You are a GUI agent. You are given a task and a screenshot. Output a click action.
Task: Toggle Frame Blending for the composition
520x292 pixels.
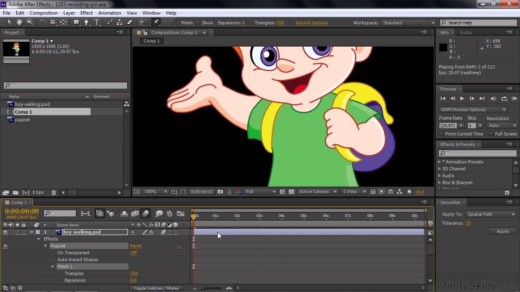pos(135,213)
